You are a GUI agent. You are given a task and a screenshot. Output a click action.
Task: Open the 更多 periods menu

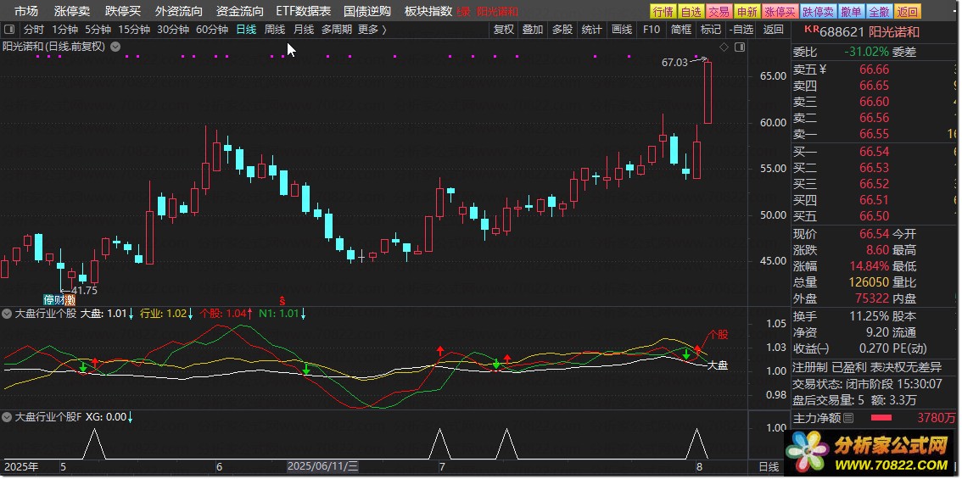click(x=372, y=30)
